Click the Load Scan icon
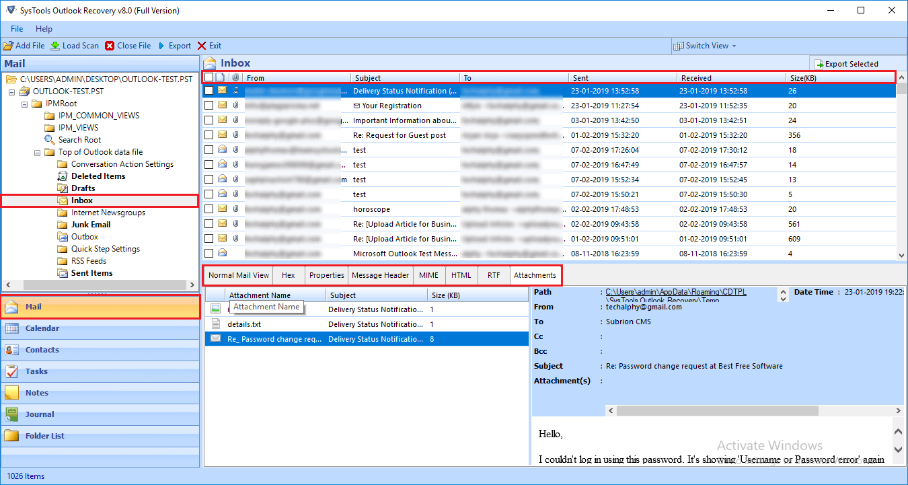This screenshot has width=908, height=485. coord(74,45)
